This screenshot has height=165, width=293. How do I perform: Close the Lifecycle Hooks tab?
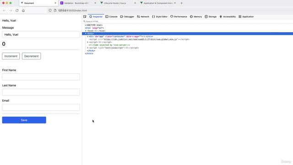(x=135, y=3)
